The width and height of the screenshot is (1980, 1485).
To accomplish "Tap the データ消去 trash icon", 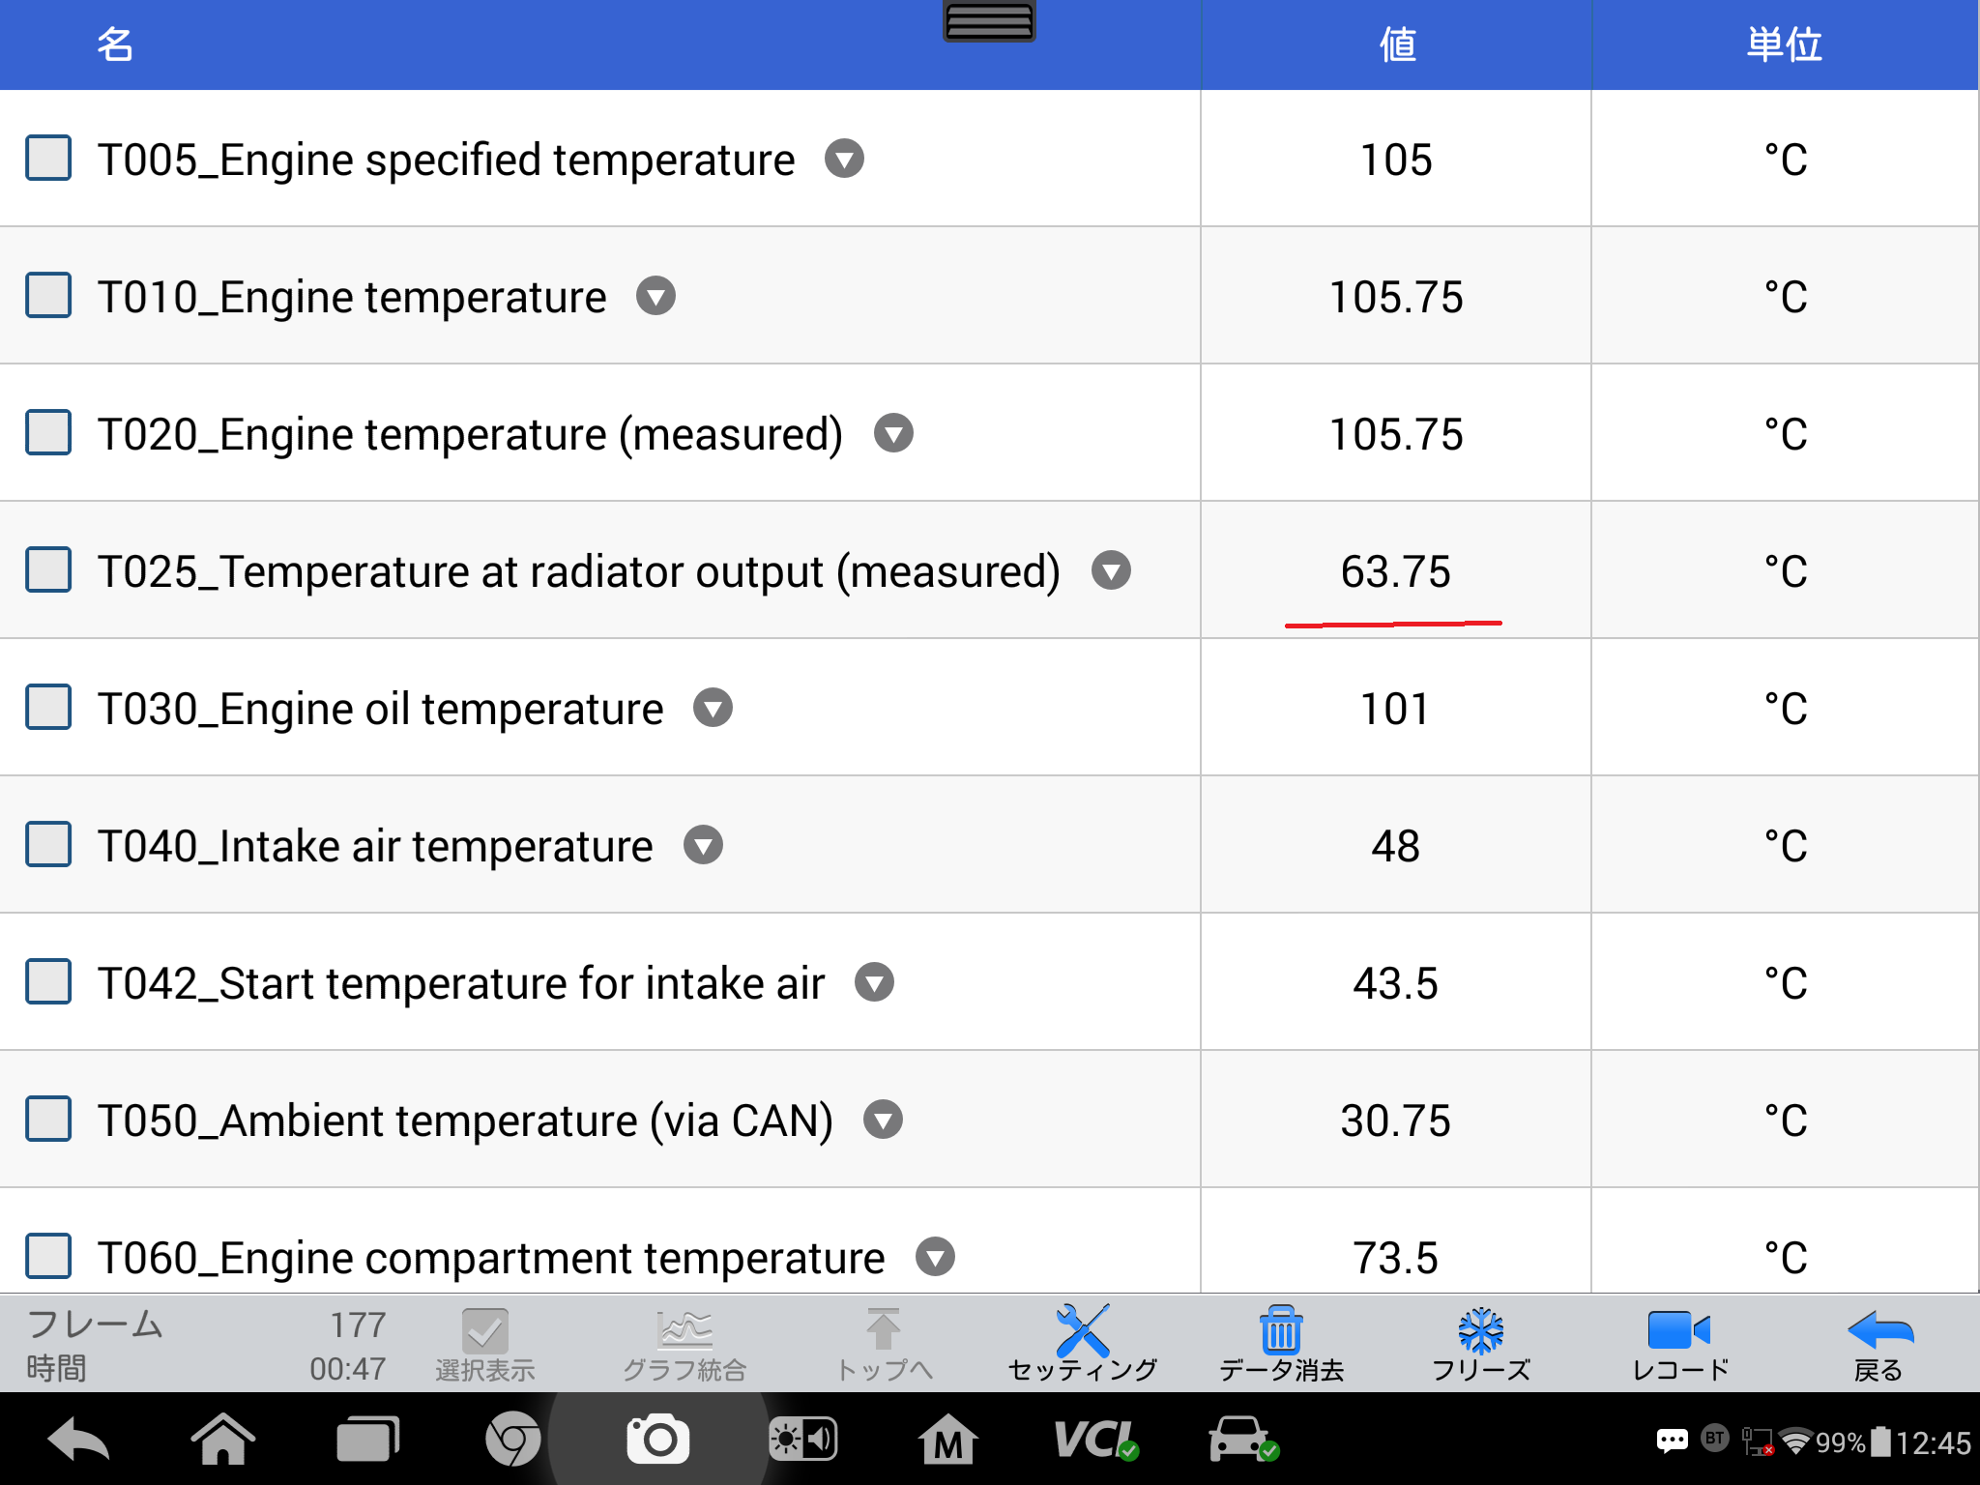I will pyautogui.click(x=1281, y=1344).
